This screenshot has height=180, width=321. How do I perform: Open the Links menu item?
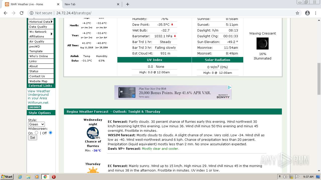tap(41, 61)
